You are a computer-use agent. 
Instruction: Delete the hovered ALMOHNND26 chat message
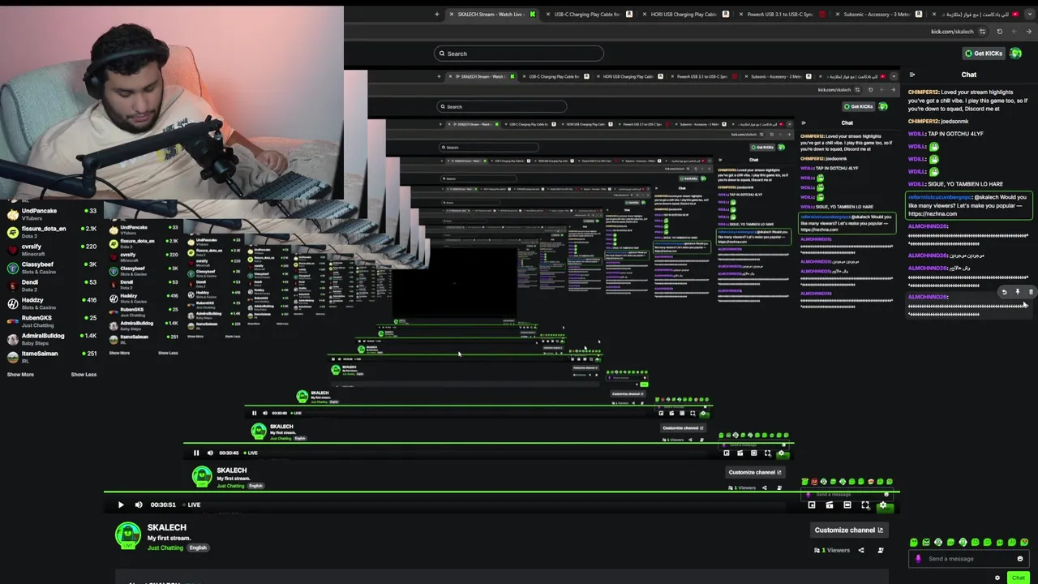click(x=1031, y=292)
